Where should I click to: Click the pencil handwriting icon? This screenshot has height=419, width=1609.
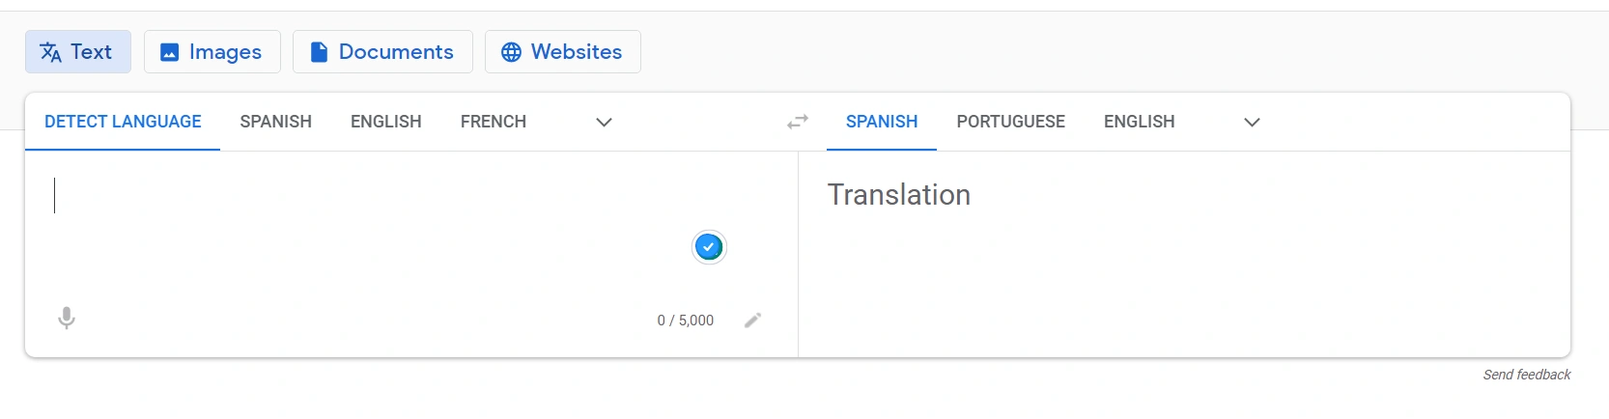click(x=753, y=320)
